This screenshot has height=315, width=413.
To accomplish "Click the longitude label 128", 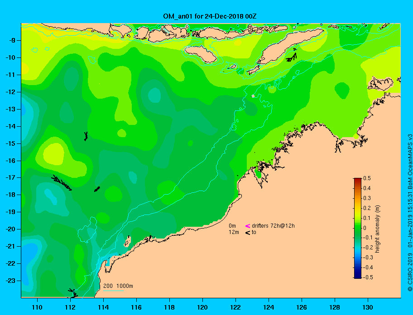I will (335, 307).
